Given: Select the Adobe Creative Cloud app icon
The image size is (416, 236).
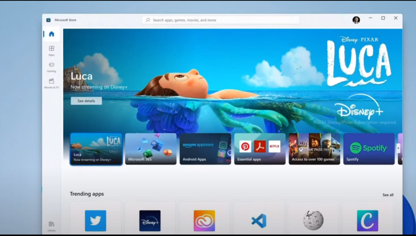Looking at the screenshot, I should pos(204,220).
